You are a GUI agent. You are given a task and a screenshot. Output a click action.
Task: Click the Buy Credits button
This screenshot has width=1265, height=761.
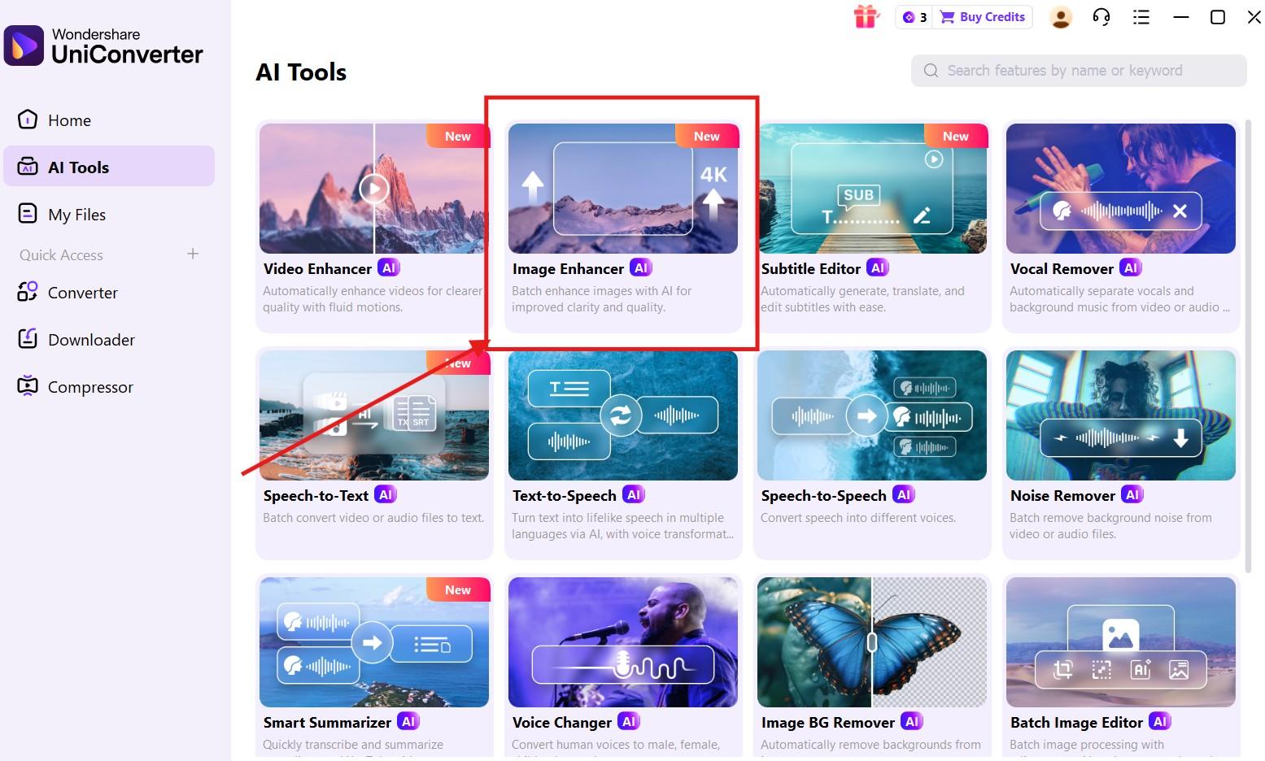click(x=983, y=17)
